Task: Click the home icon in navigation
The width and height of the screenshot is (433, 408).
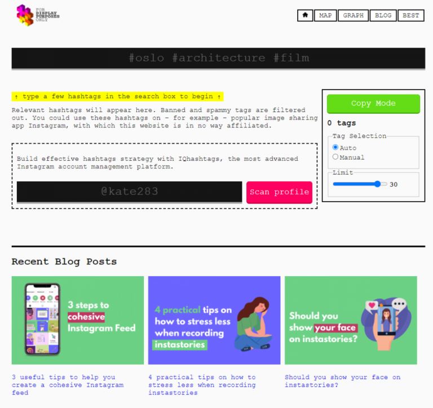Action: [x=305, y=16]
